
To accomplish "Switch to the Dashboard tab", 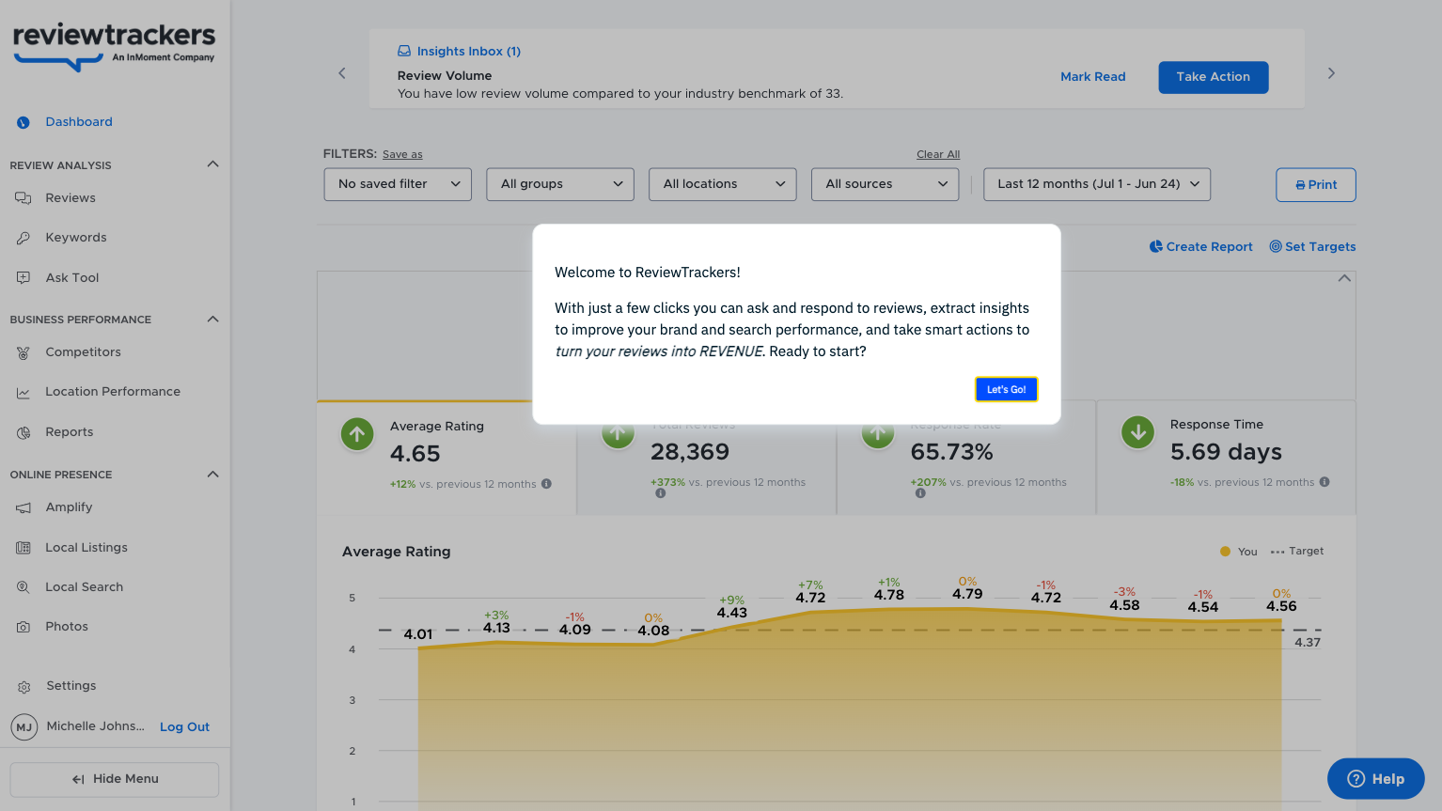I will point(78,121).
